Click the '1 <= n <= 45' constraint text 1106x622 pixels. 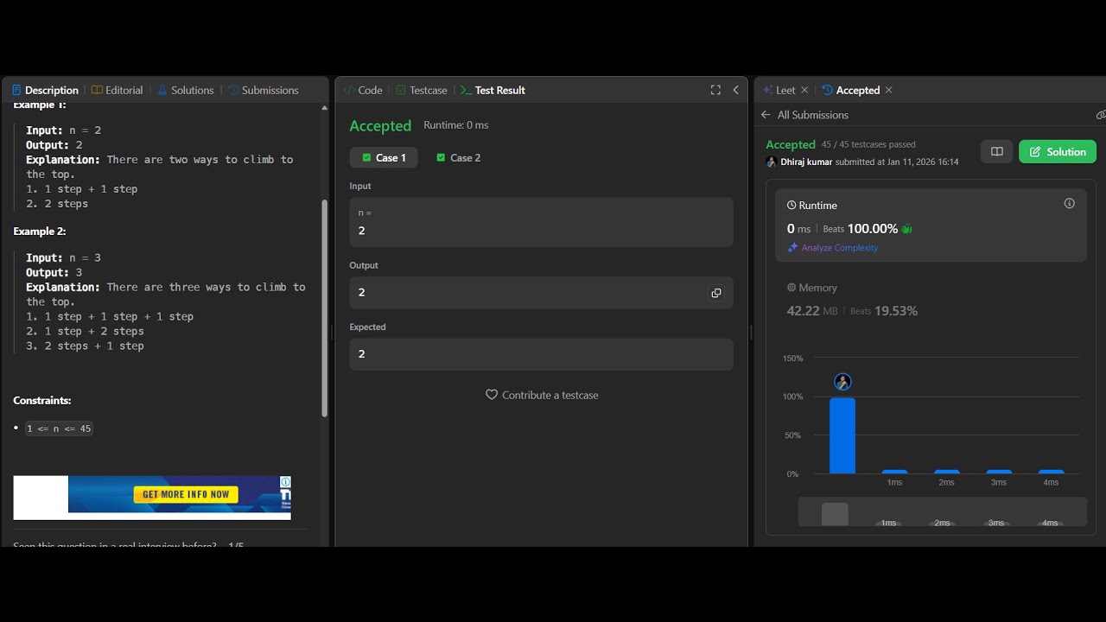point(59,428)
